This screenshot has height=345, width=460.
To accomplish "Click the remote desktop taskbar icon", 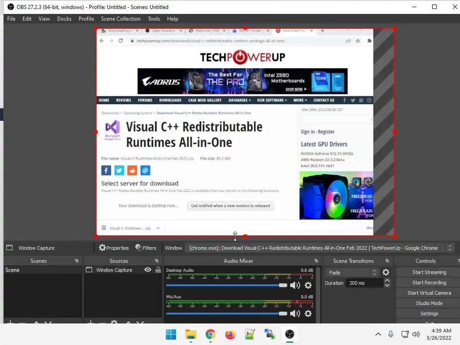I will (270, 334).
